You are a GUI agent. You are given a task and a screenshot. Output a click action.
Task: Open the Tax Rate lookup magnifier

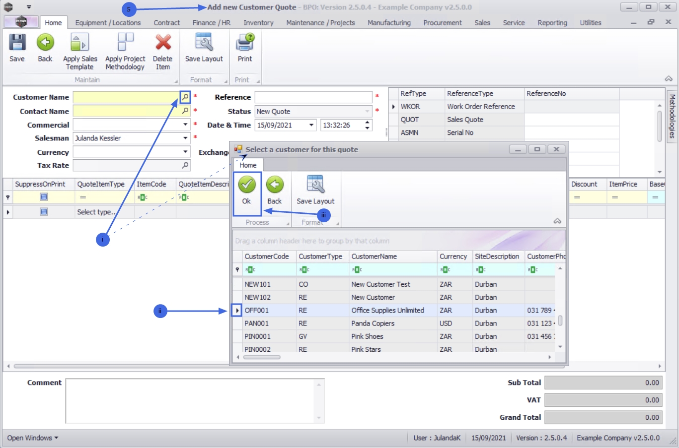[185, 165]
